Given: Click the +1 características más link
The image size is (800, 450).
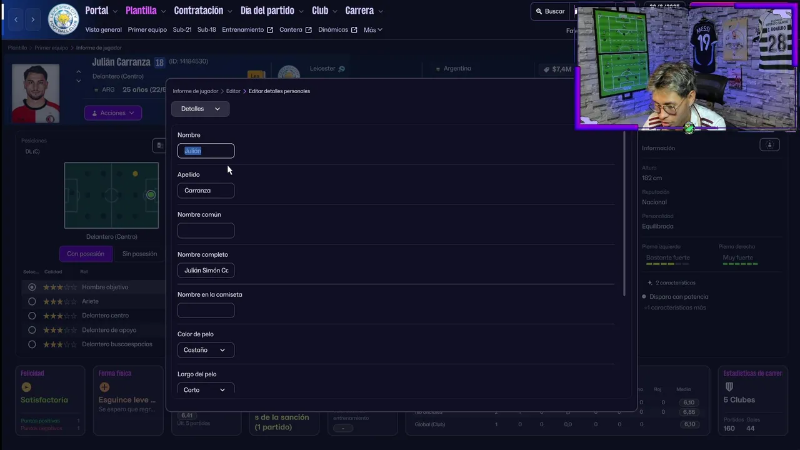Looking at the screenshot, I should point(675,307).
